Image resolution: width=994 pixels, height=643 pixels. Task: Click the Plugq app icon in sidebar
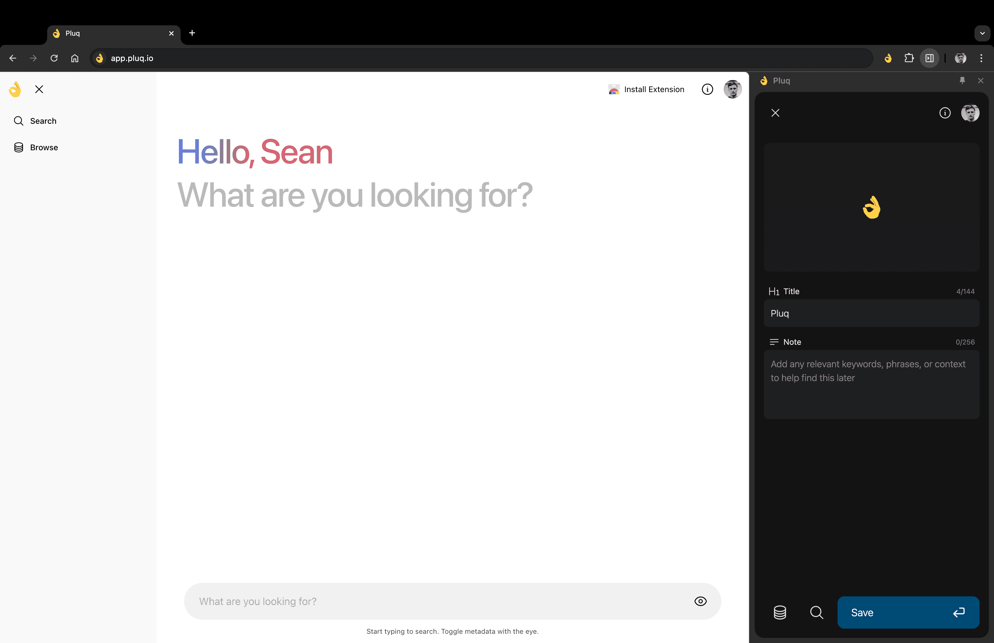[14, 88]
